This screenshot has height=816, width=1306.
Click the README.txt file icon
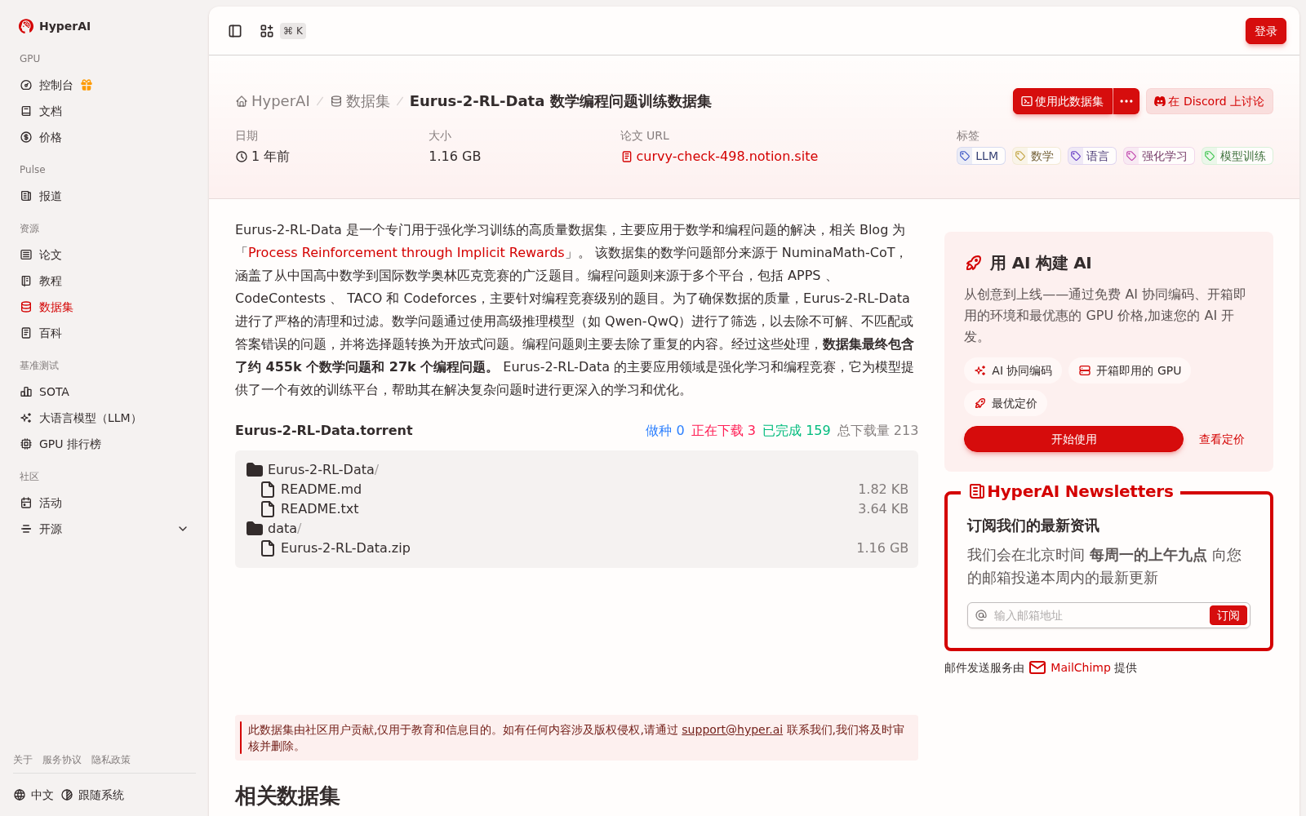268,509
